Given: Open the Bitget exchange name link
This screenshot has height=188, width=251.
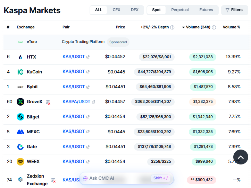Looking at the screenshot, I should [x=33, y=117].
